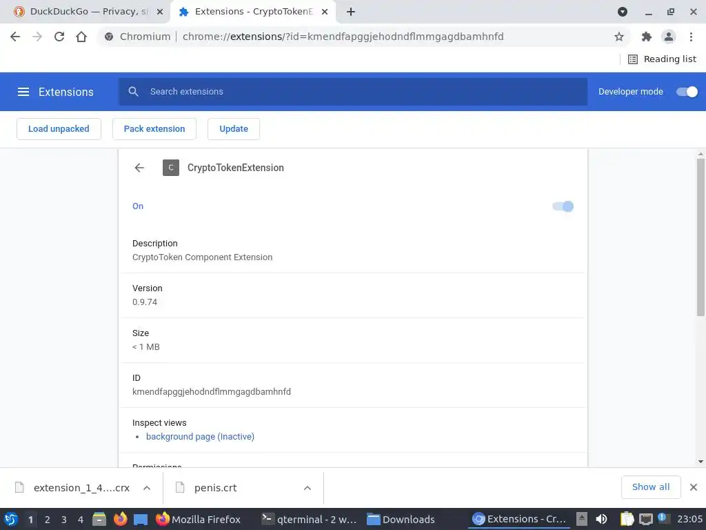
Task: Open the background page (Inactive) link
Action: 200,437
